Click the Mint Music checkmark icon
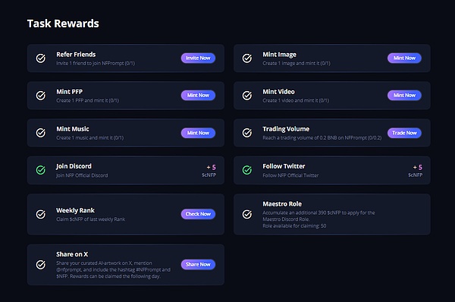This screenshot has height=302, width=455. pos(41,133)
